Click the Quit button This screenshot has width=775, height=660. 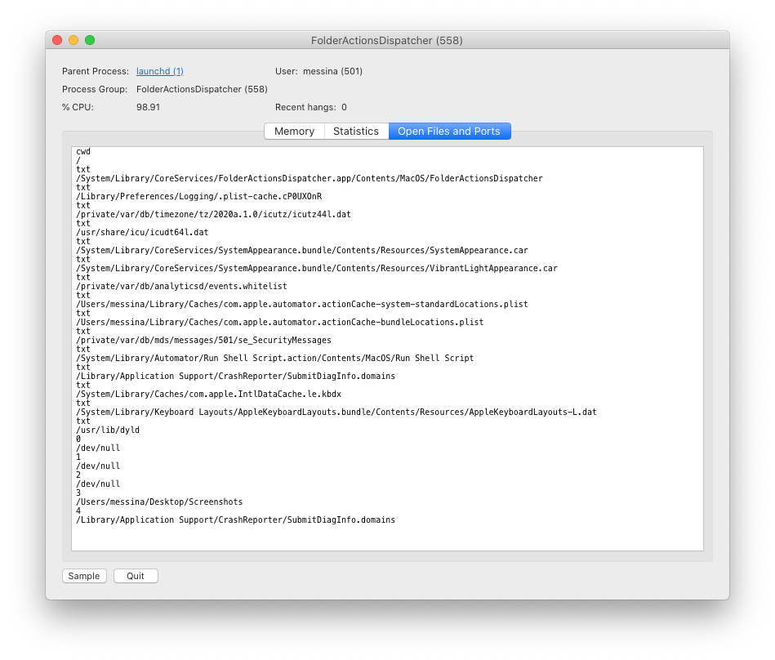pos(136,576)
